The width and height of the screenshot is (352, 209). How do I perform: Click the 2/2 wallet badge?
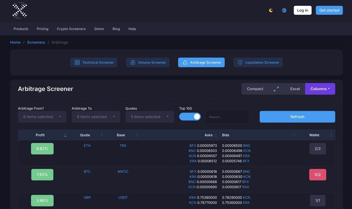(318, 149)
